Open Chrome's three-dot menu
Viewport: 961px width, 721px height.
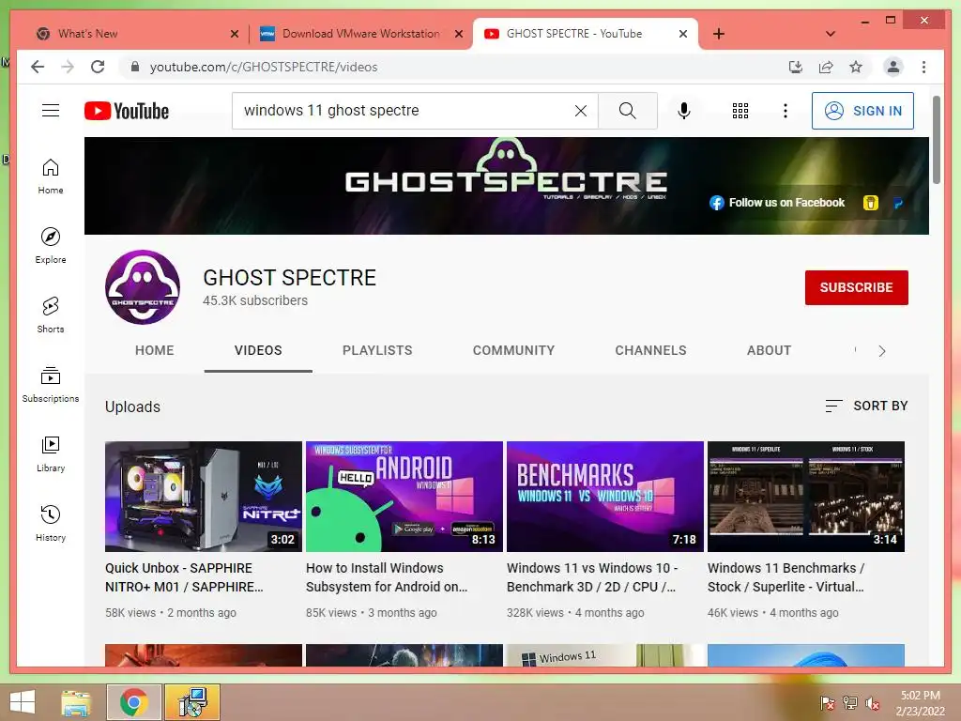click(x=923, y=67)
